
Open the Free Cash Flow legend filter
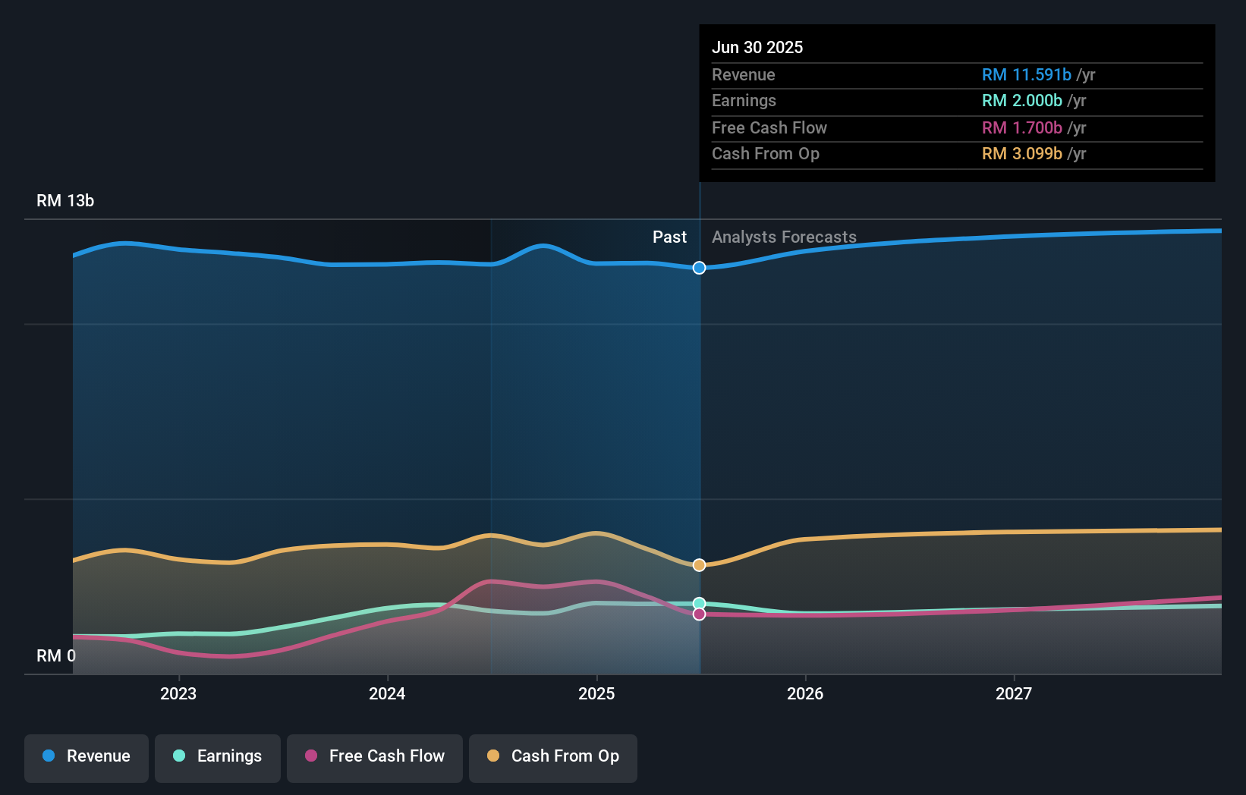point(374,758)
